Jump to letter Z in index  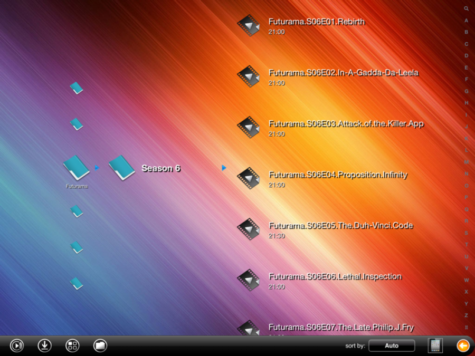[466, 315]
